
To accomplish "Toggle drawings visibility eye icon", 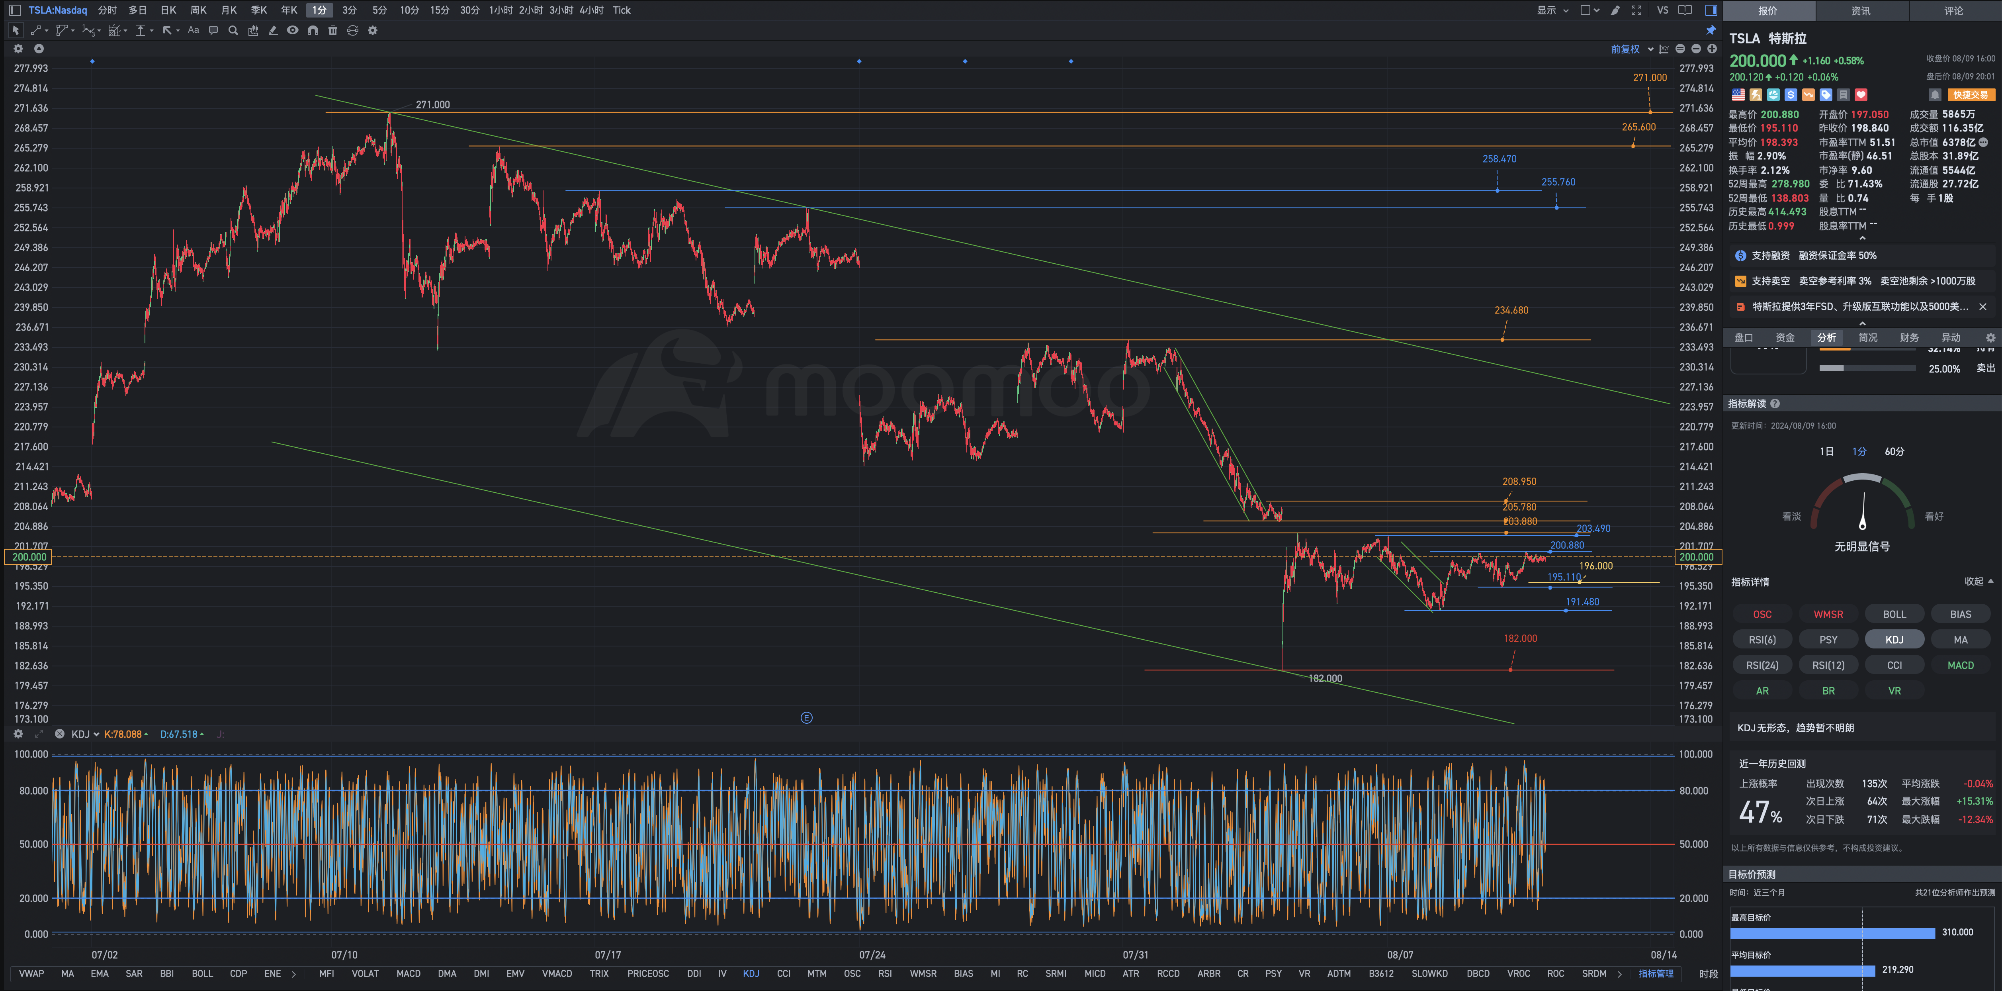I will (x=292, y=30).
